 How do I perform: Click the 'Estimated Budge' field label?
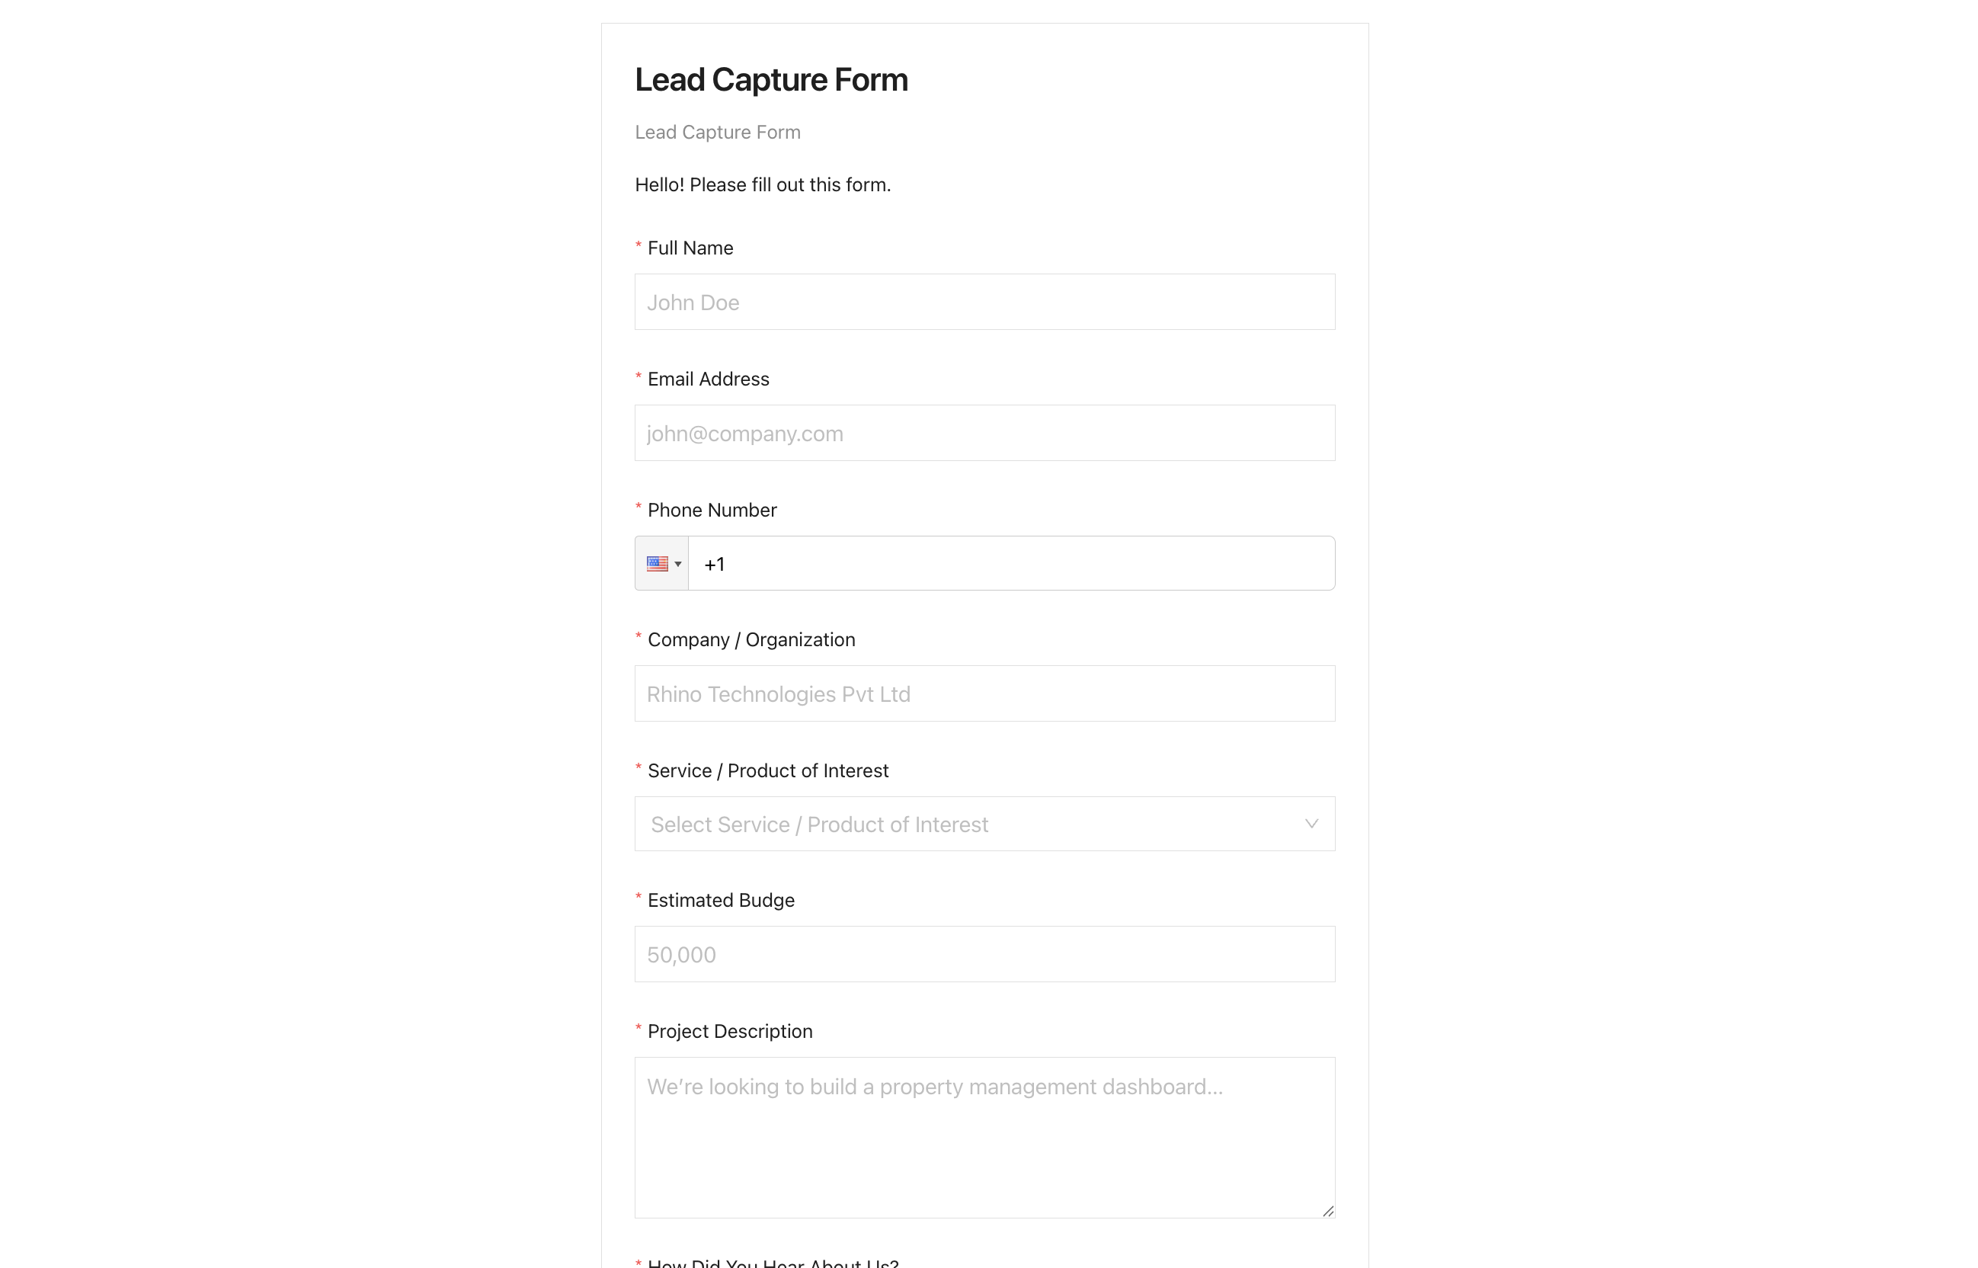coord(720,901)
